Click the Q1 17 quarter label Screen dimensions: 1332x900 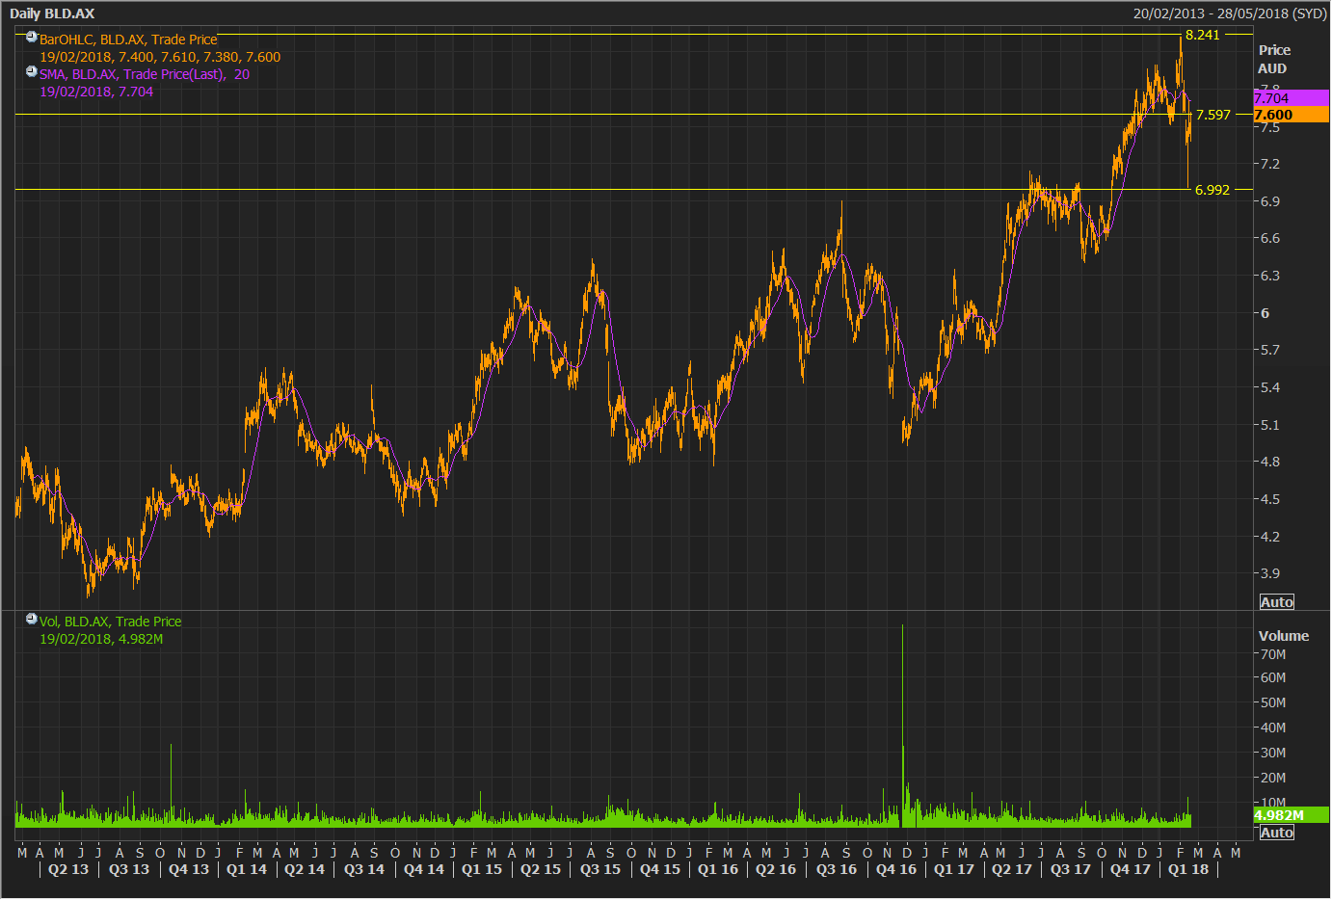coord(954,869)
